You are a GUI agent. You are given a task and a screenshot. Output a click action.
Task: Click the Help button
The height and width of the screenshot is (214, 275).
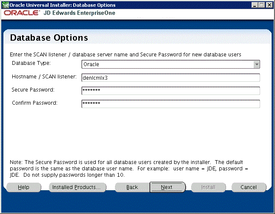click(24, 187)
